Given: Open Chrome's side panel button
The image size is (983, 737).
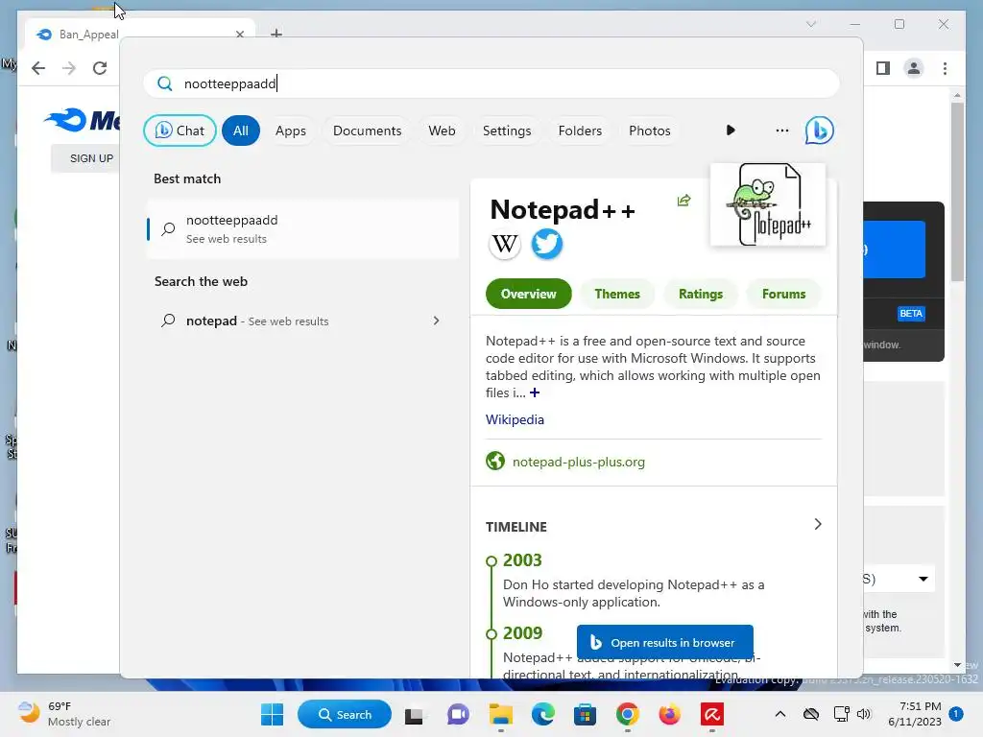Looking at the screenshot, I should coord(883,68).
